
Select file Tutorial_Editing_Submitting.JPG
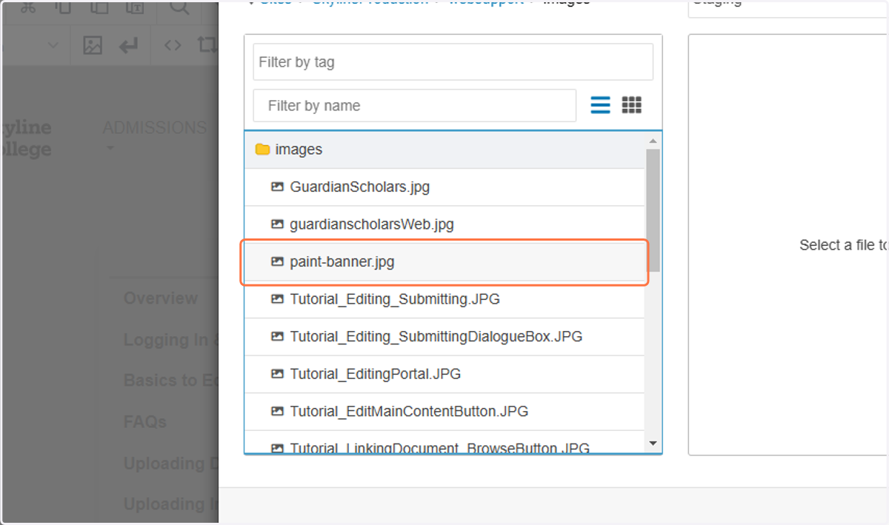tap(444, 299)
